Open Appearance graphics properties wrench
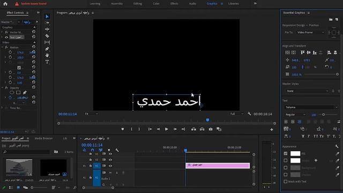This screenshot has width=343, height=193. click(337, 146)
